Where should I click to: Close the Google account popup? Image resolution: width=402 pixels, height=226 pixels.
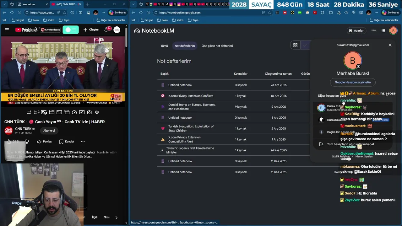(390, 45)
